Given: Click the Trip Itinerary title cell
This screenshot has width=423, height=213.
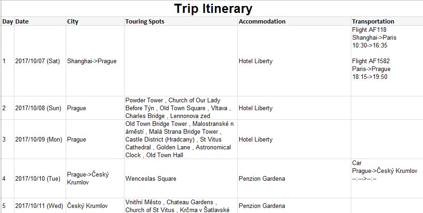Looking at the screenshot, I should click(213, 8).
